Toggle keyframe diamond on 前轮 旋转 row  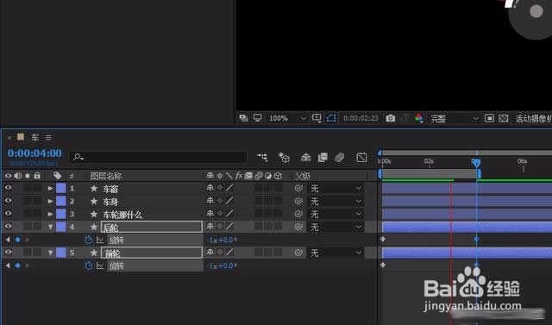pyautogui.click(x=17, y=266)
